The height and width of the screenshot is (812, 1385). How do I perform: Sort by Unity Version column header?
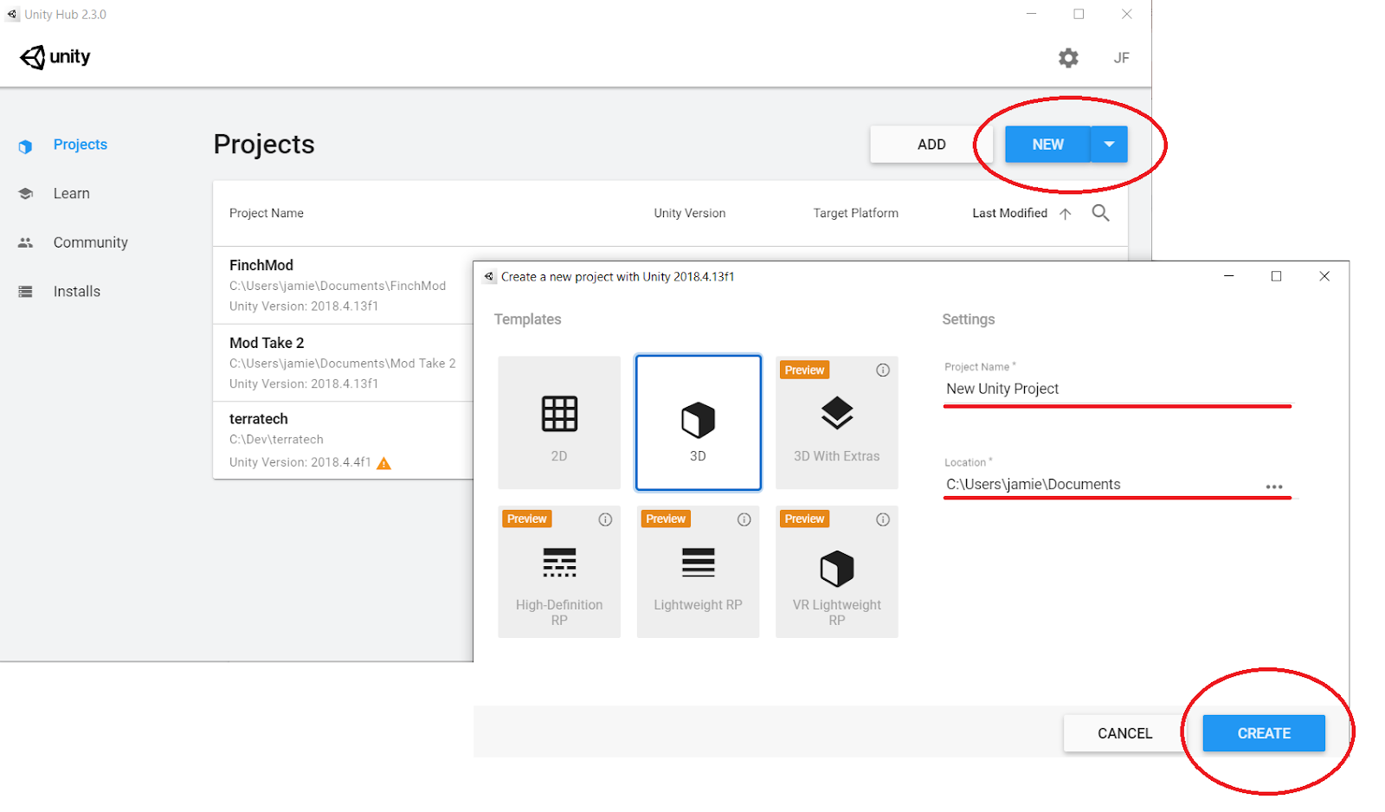(x=690, y=213)
